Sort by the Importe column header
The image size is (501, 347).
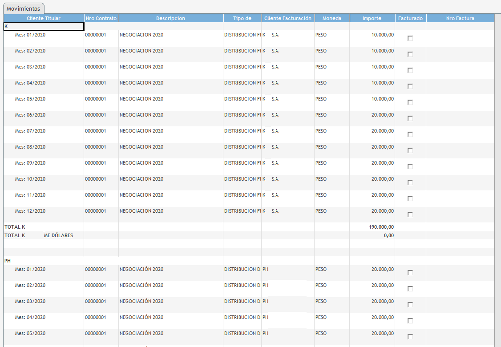tap(372, 18)
